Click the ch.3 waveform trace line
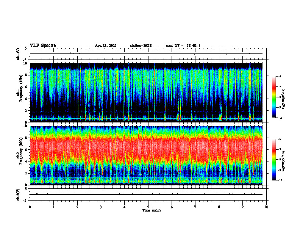Image resolution: width=300 pixels, height=232 pixels. 146,194
